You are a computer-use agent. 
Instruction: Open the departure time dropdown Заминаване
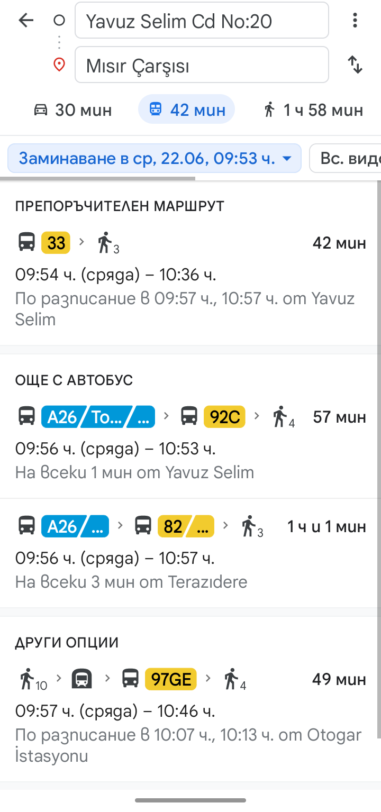coord(155,158)
